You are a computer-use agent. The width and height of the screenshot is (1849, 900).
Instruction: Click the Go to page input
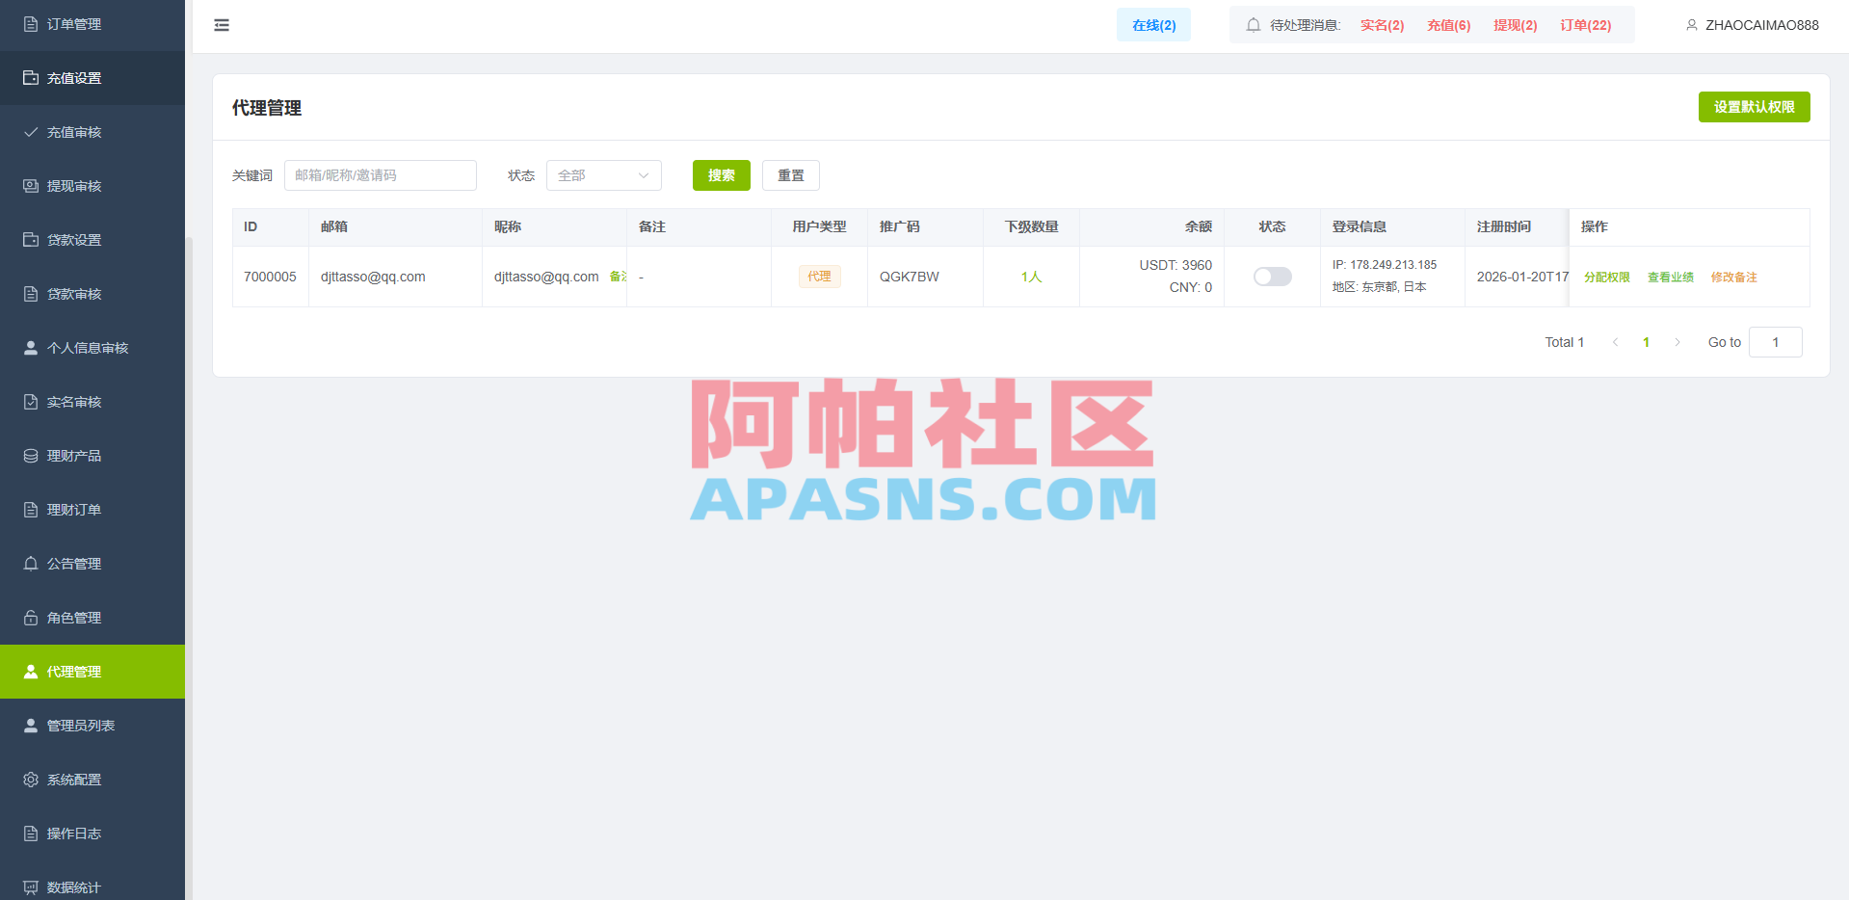[x=1776, y=342]
